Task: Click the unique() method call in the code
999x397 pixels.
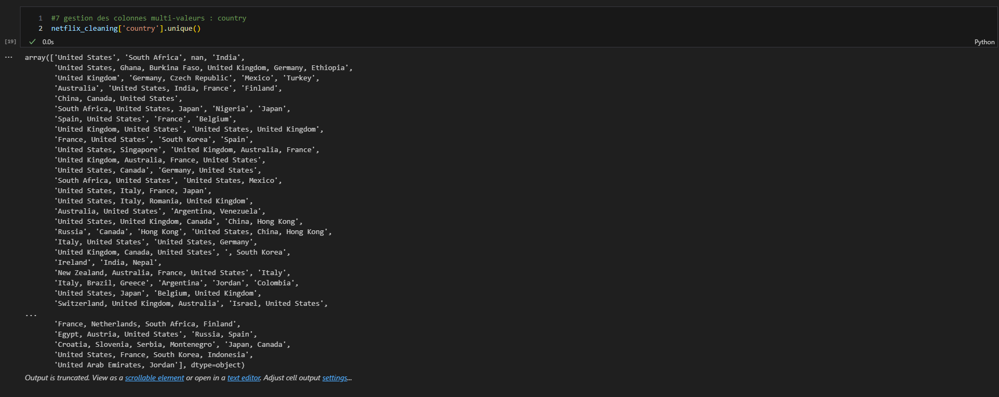Action: [184, 29]
